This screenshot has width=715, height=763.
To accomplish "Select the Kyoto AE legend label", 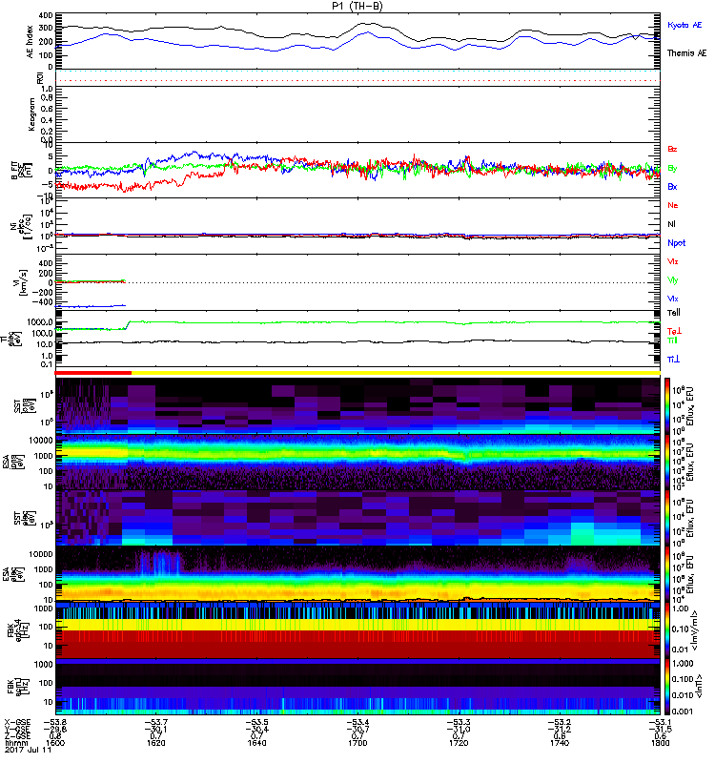I will point(684,25).
